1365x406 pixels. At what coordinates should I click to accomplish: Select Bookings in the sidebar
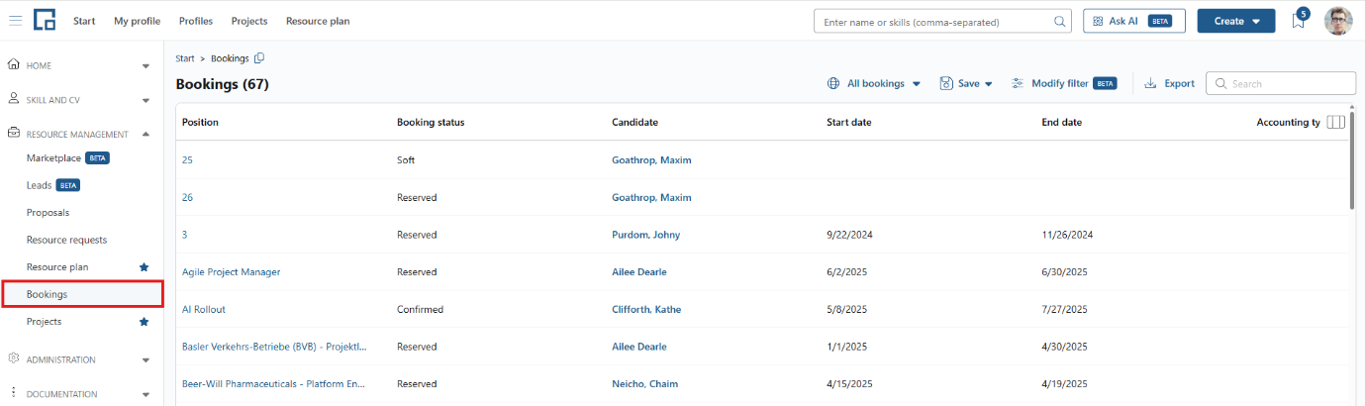[82, 294]
